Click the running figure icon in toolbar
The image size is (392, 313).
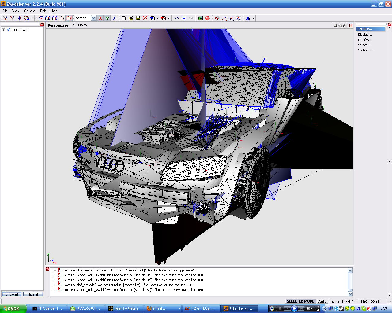tap(20, 18)
